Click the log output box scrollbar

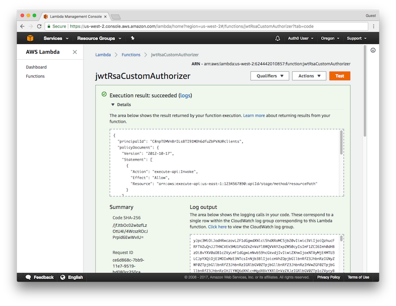point(341,238)
